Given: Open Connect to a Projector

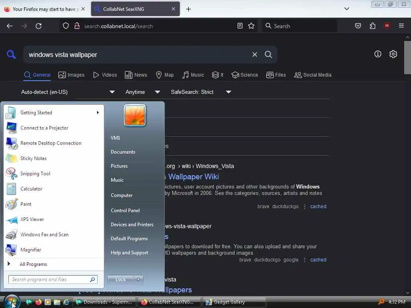Looking at the screenshot, I should (54, 128).
